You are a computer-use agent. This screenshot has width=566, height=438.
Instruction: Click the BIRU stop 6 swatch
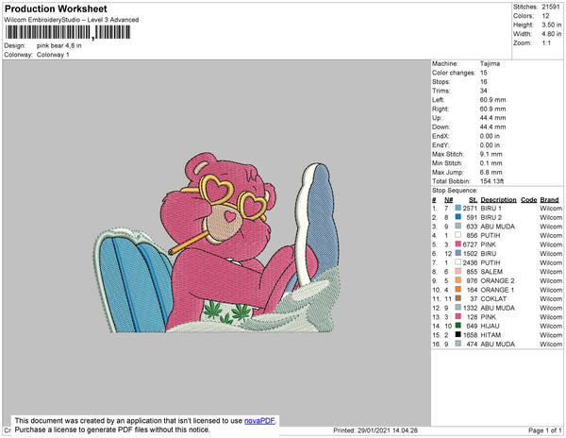(458, 253)
